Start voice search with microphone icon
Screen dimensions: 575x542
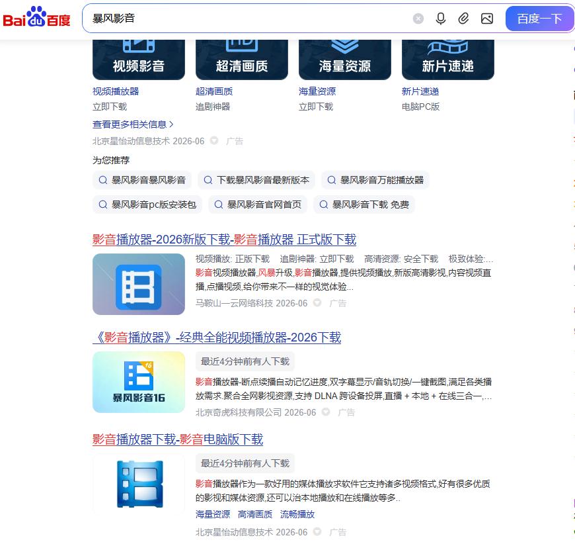coord(441,19)
